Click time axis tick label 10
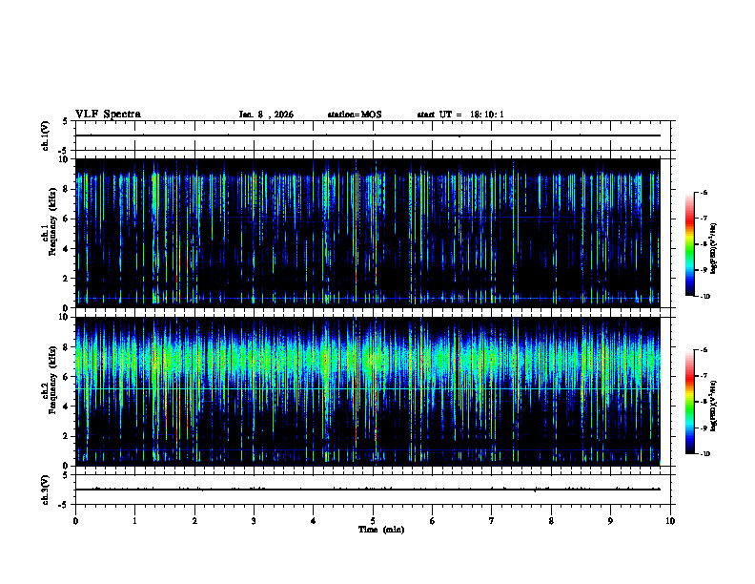Image resolution: width=755 pixels, height=584 pixels. click(x=670, y=521)
